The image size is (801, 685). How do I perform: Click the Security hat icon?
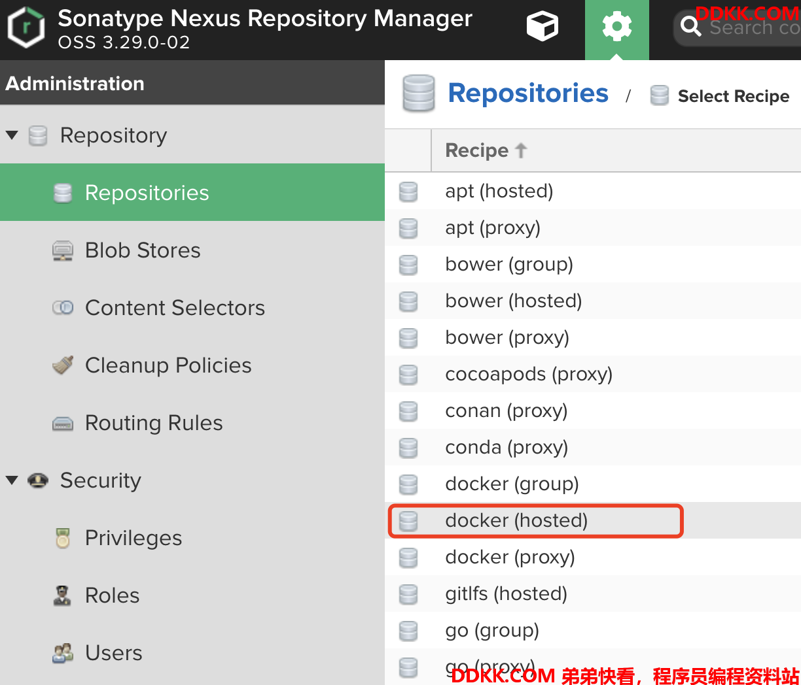(x=39, y=481)
